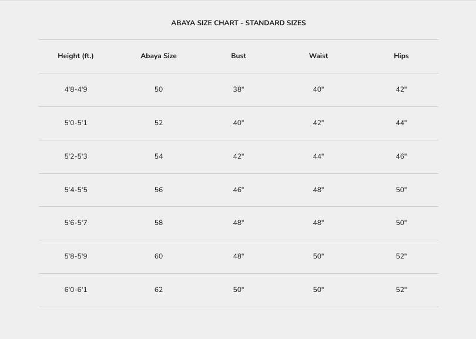Image resolution: width=476 pixels, height=339 pixels.
Task: Select the Height (ft.) column header
Action: point(76,56)
